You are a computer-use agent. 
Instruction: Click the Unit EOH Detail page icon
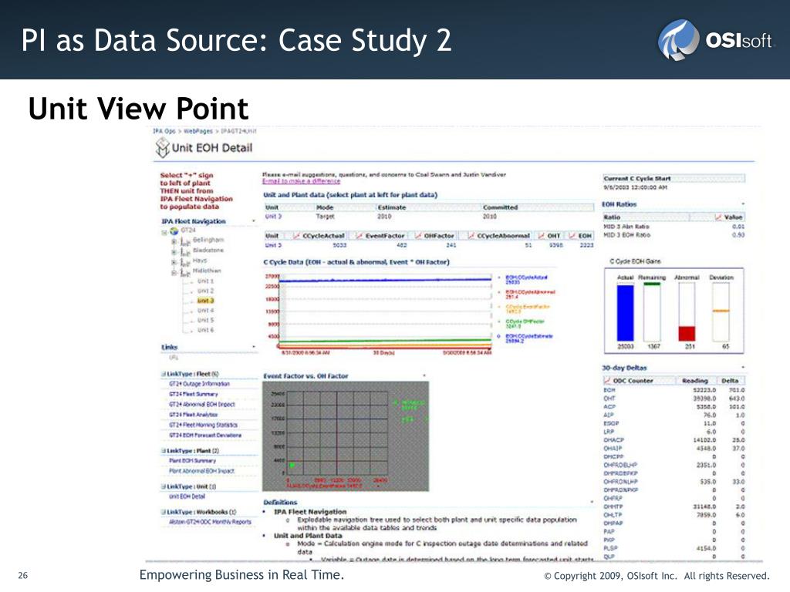[x=162, y=147]
